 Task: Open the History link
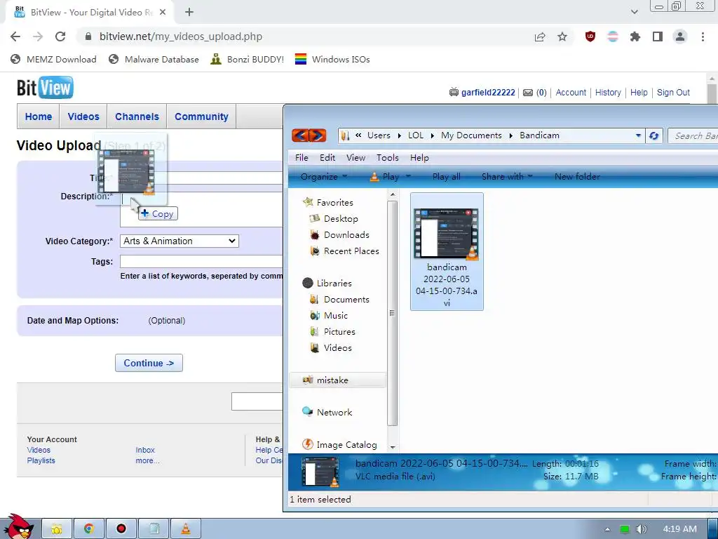(x=608, y=93)
